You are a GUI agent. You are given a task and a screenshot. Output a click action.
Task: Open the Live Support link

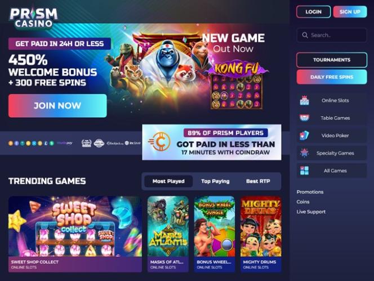click(x=311, y=212)
